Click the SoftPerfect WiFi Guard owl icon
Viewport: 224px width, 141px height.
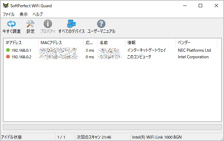click(x=6, y=6)
